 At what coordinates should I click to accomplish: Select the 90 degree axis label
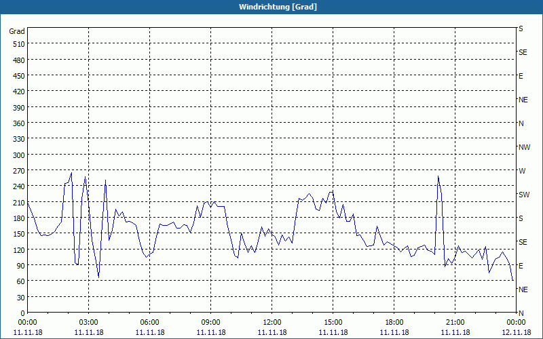(x=20, y=266)
